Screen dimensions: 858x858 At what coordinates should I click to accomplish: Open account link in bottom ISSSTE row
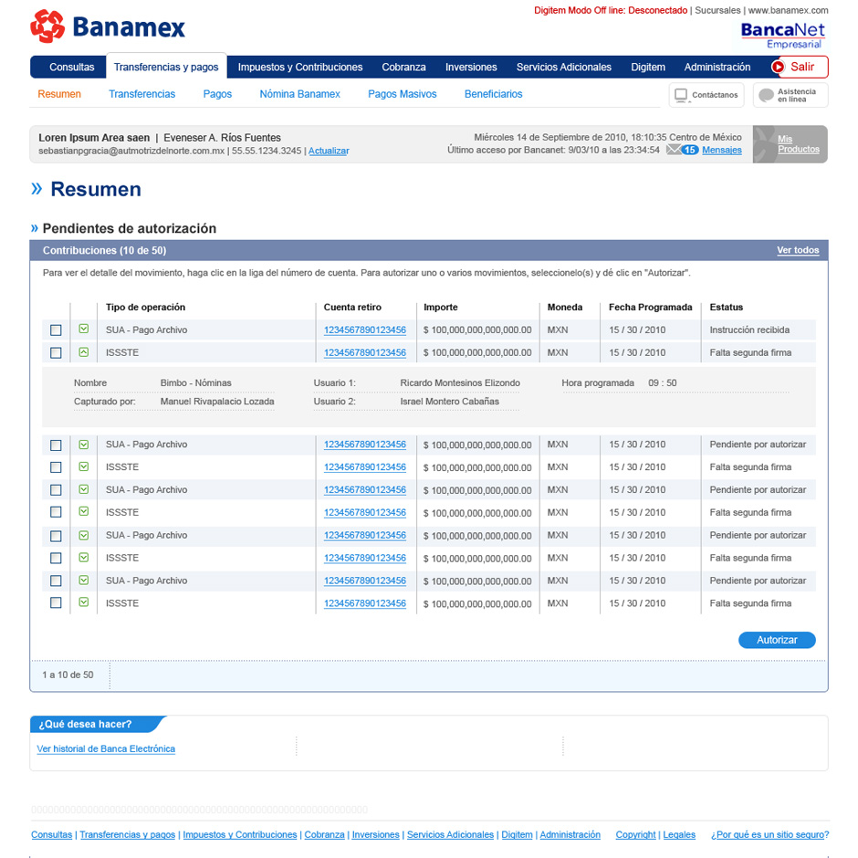pyautogui.click(x=365, y=603)
